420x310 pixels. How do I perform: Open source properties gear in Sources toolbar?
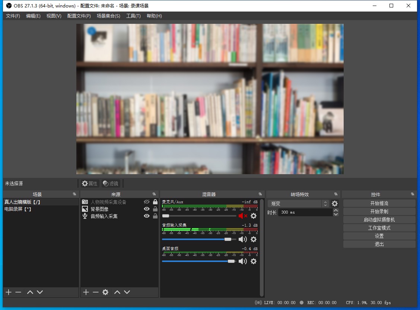point(105,292)
